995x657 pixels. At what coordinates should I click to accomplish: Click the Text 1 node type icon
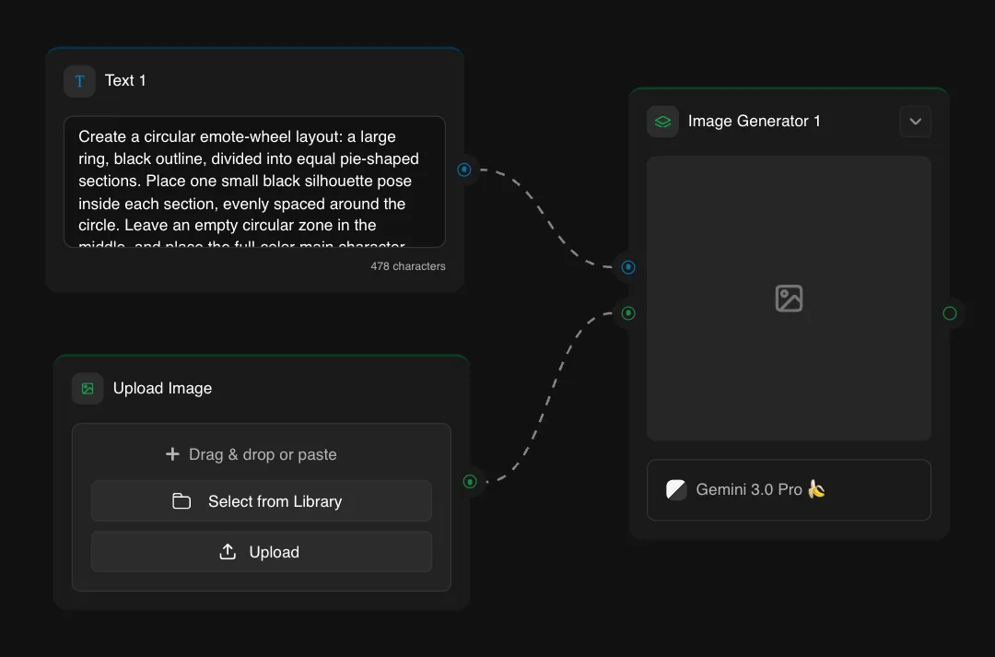coord(79,81)
